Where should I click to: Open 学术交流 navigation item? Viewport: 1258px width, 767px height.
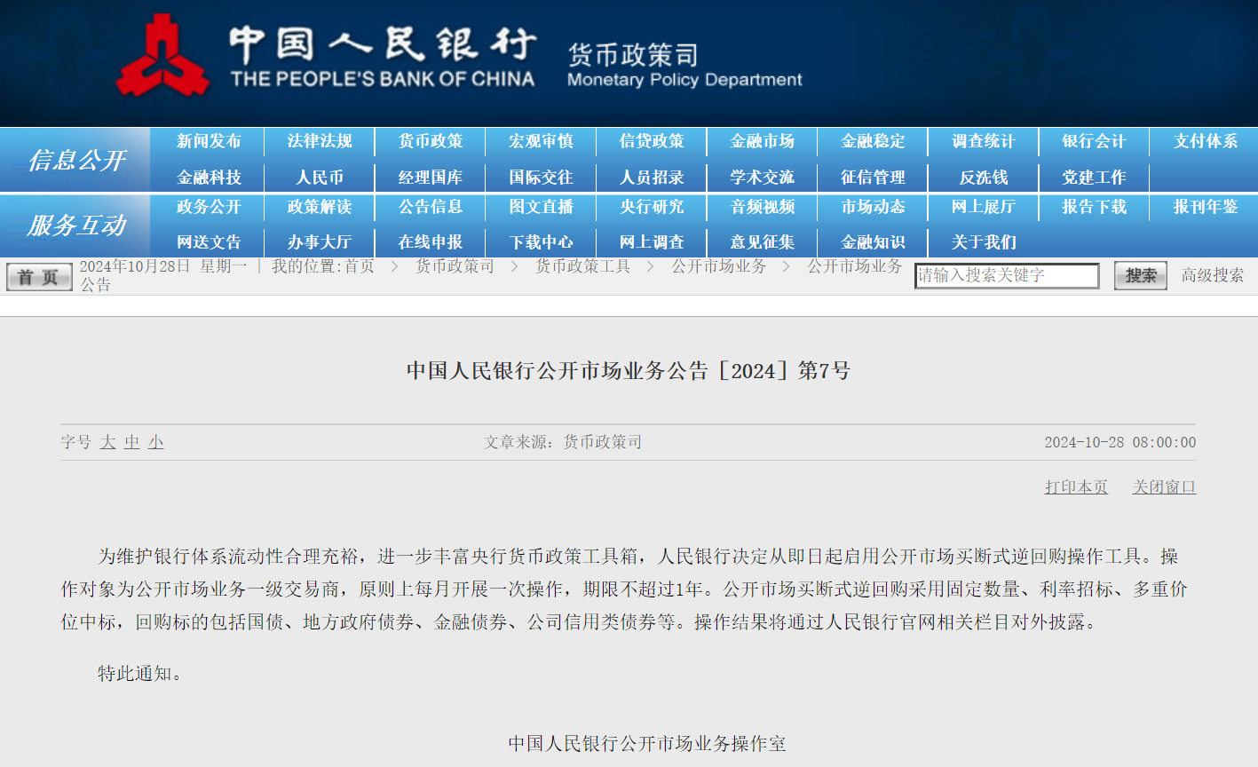pyautogui.click(x=763, y=178)
